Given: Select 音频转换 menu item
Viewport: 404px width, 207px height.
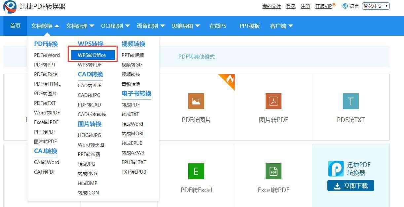Looking at the screenshot, I should (x=131, y=84).
